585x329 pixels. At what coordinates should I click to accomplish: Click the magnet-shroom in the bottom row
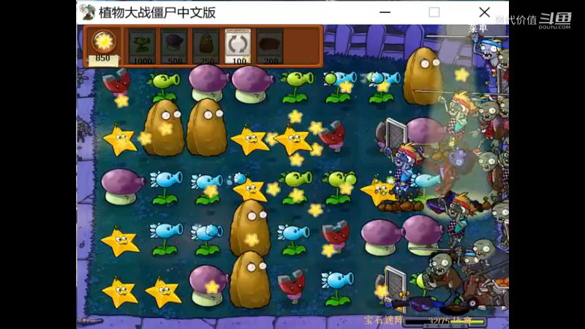[x=292, y=286]
